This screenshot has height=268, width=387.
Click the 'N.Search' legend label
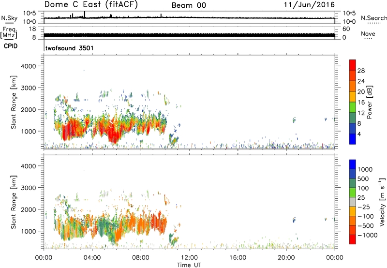coord(373,18)
